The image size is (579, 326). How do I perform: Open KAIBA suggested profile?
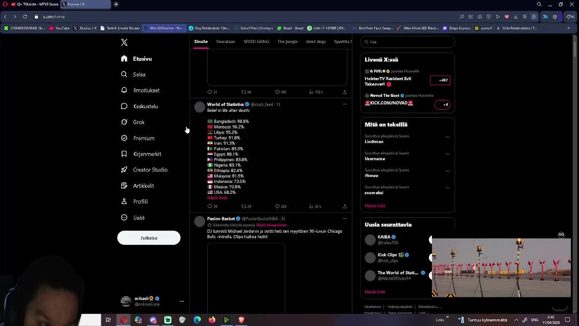(384, 240)
